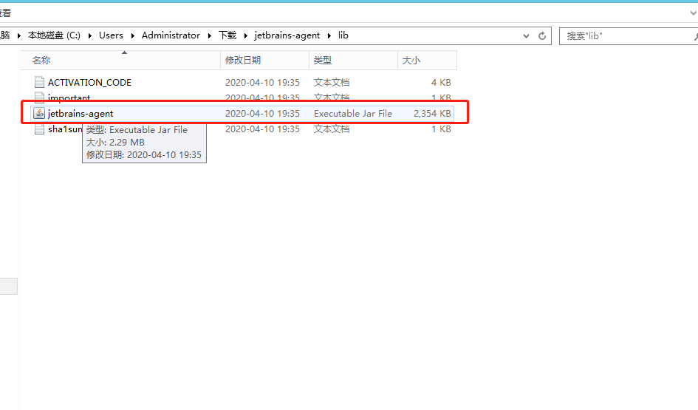Open the address bar history dropdown
698x410 pixels.
click(x=526, y=36)
